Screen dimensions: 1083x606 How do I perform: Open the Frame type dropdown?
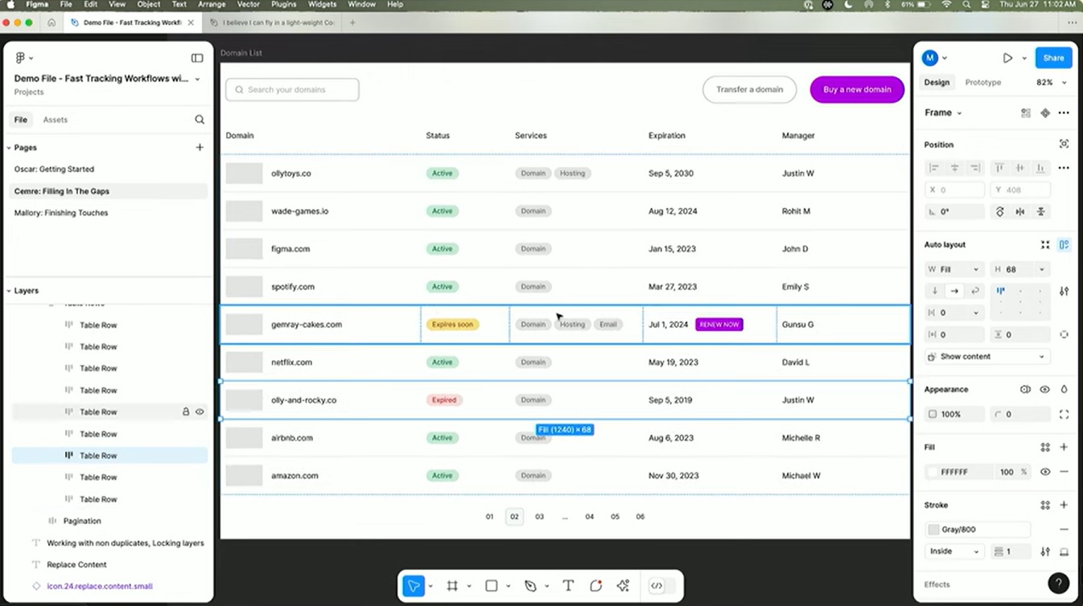click(x=943, y=113)
